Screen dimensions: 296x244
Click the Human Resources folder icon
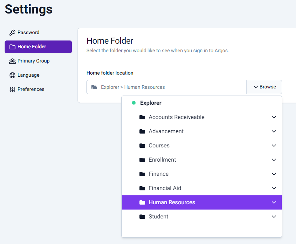click(142, 202)
